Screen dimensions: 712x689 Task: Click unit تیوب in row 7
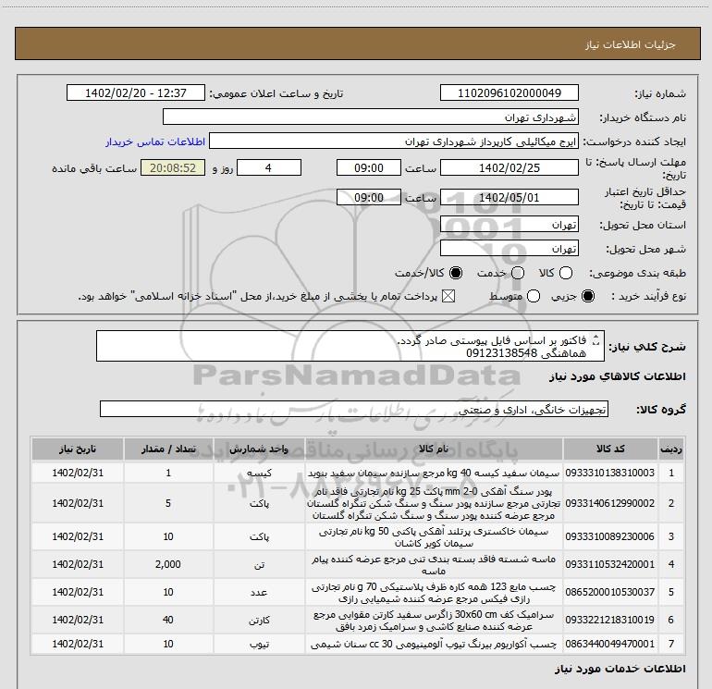(259, 644)
